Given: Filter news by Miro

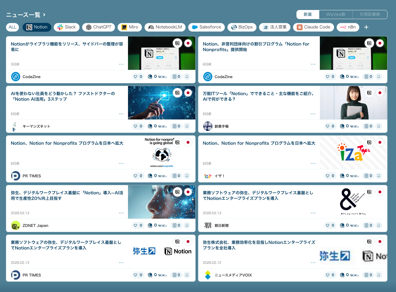Looking at the screenshot, I should [x=130, y=27].
